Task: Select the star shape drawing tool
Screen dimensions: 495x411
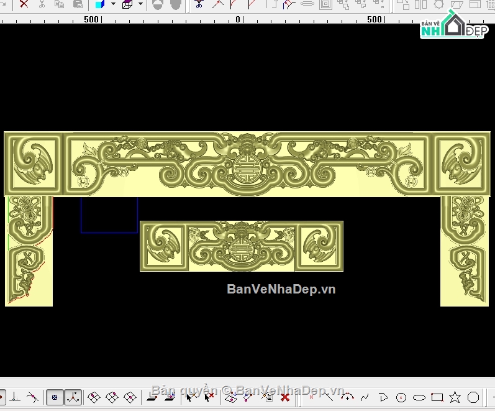Action: point(455,397)
